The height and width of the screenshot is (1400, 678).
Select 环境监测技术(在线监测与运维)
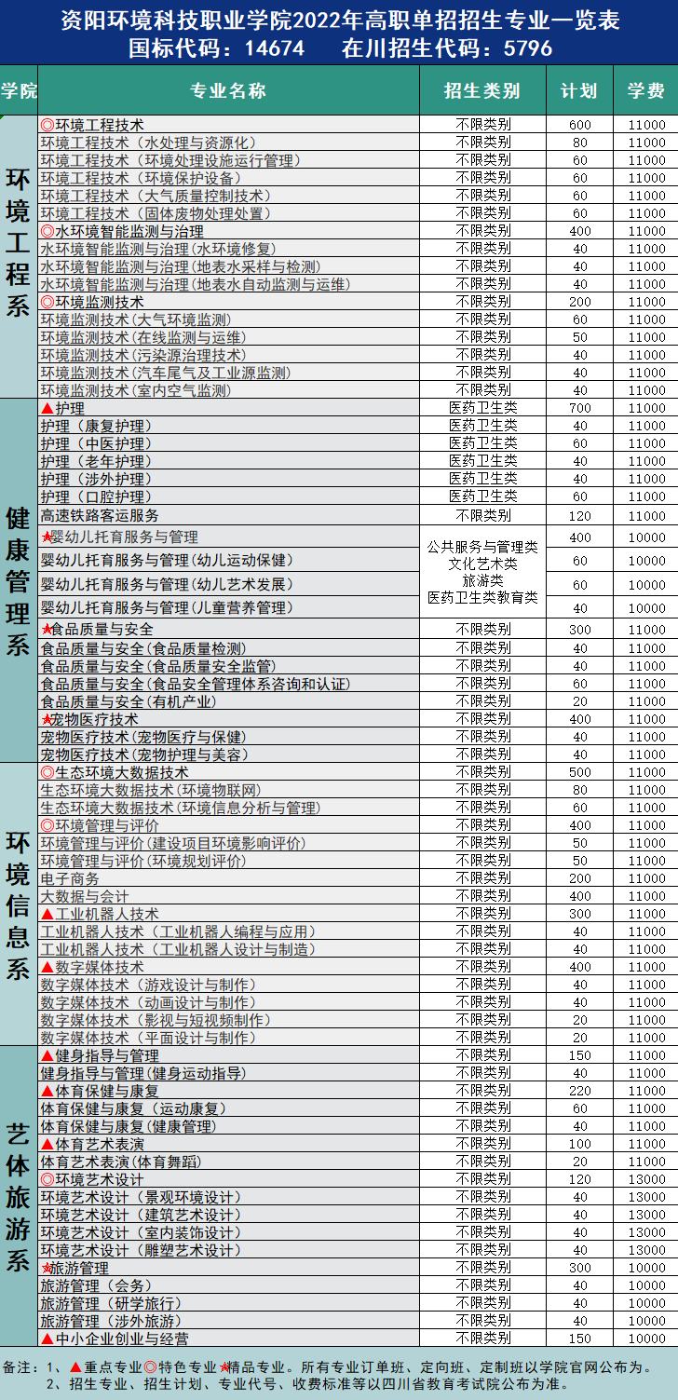pos(228,337)
